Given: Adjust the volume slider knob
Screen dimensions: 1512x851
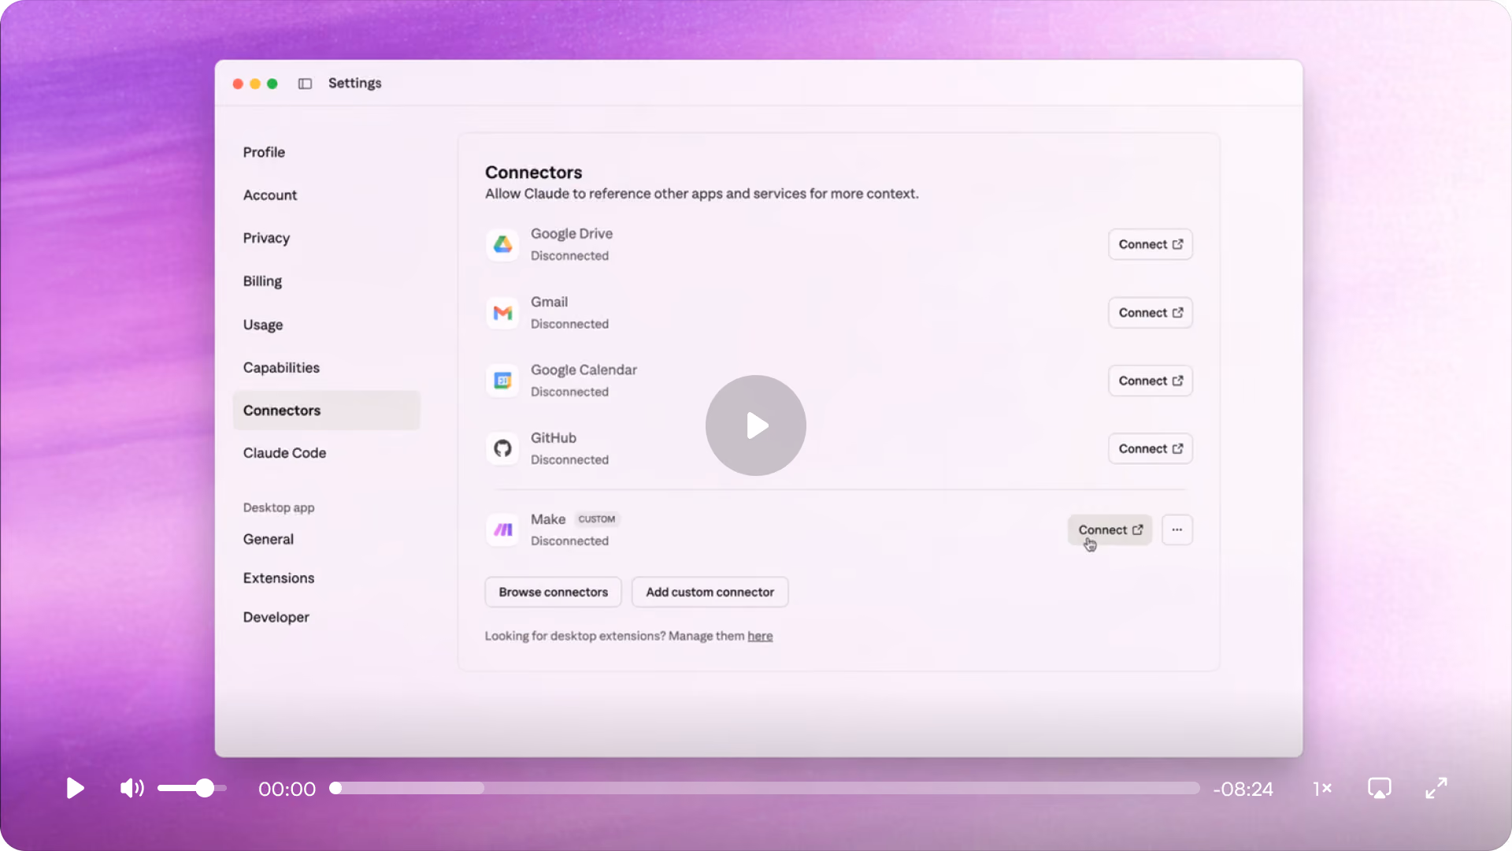Looking at the screenshot, I should tap(205, 788).
